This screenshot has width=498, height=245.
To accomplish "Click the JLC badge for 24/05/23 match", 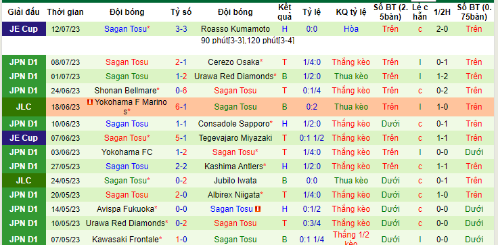I will click(x=24, y=181).
